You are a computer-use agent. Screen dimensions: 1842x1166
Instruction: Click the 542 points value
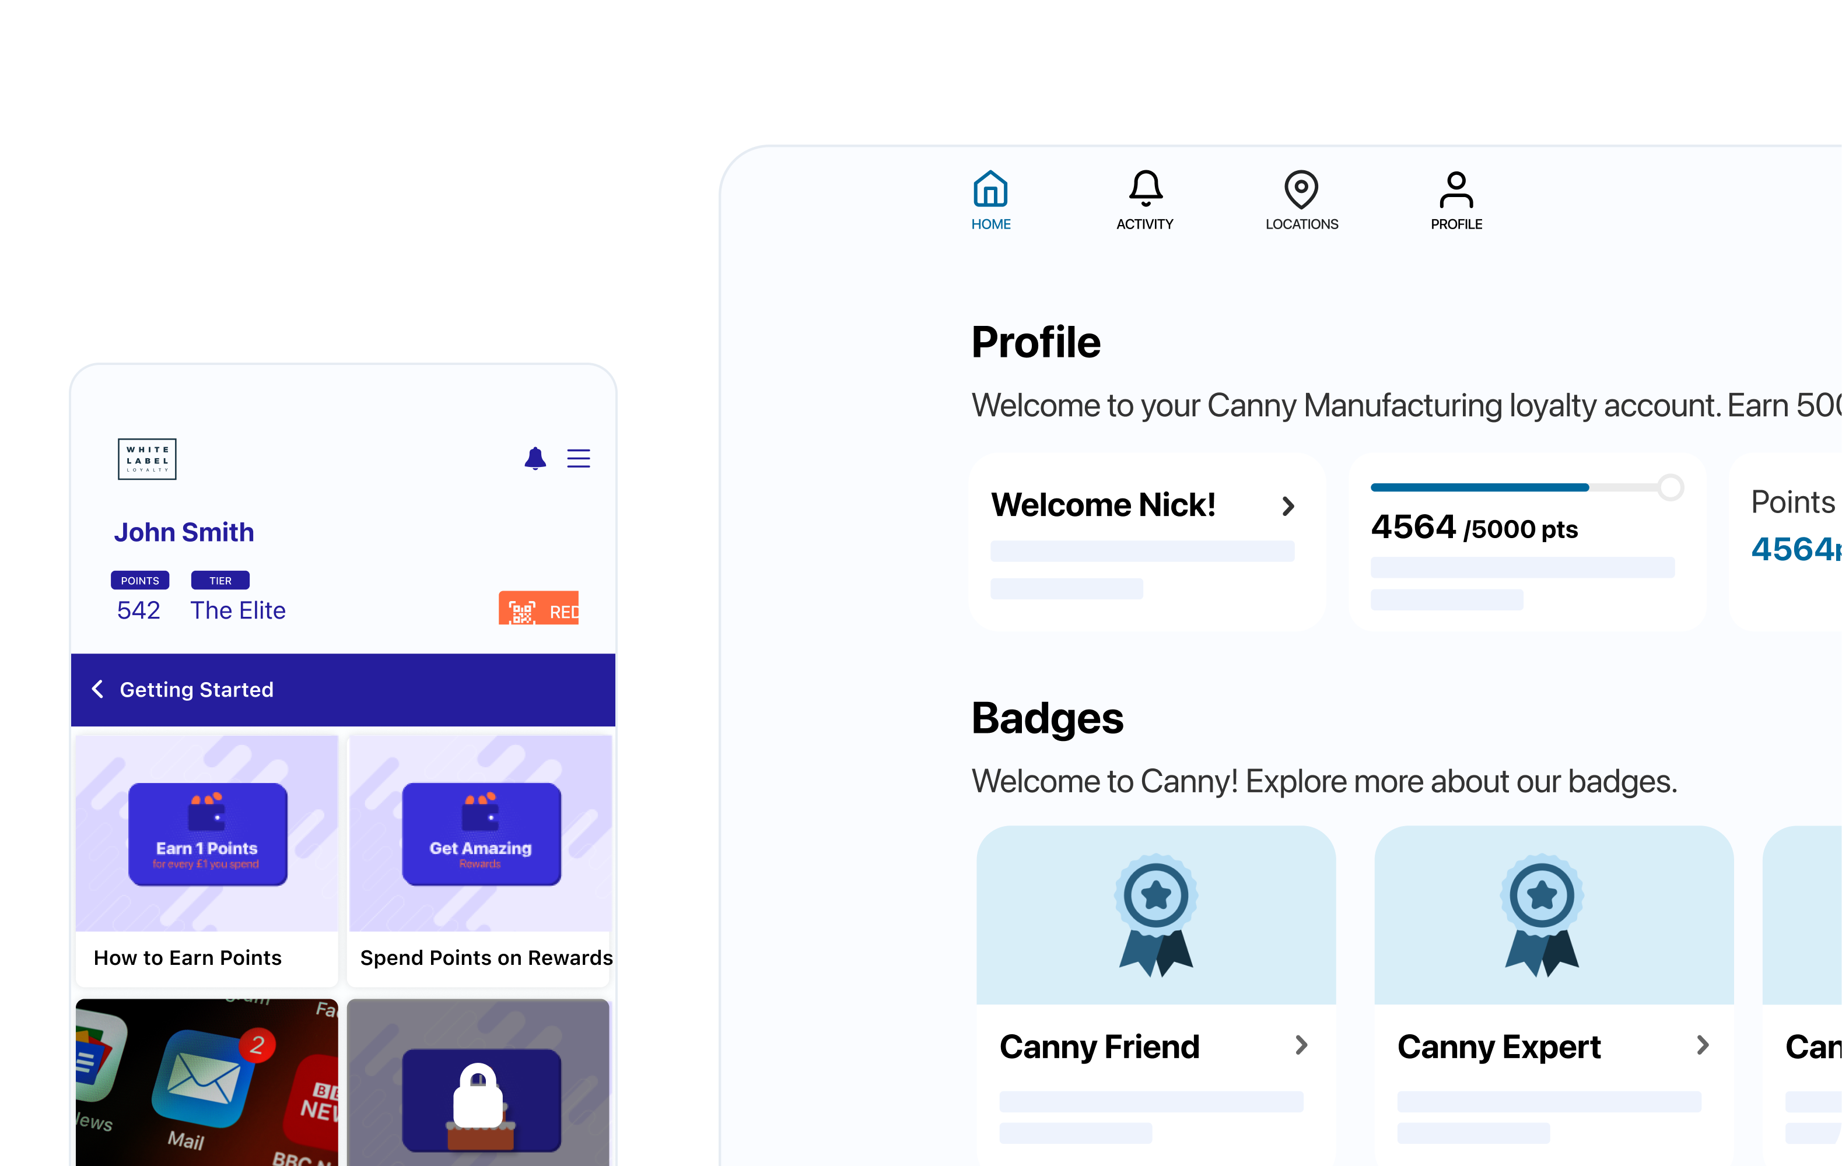138,610
